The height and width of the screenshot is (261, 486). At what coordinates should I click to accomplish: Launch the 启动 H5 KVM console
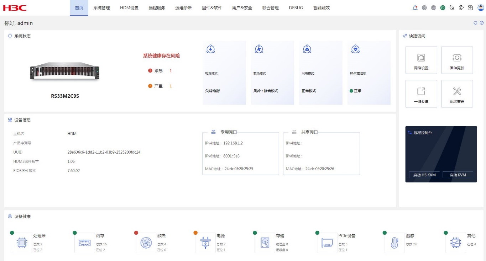tap(424, 175)
